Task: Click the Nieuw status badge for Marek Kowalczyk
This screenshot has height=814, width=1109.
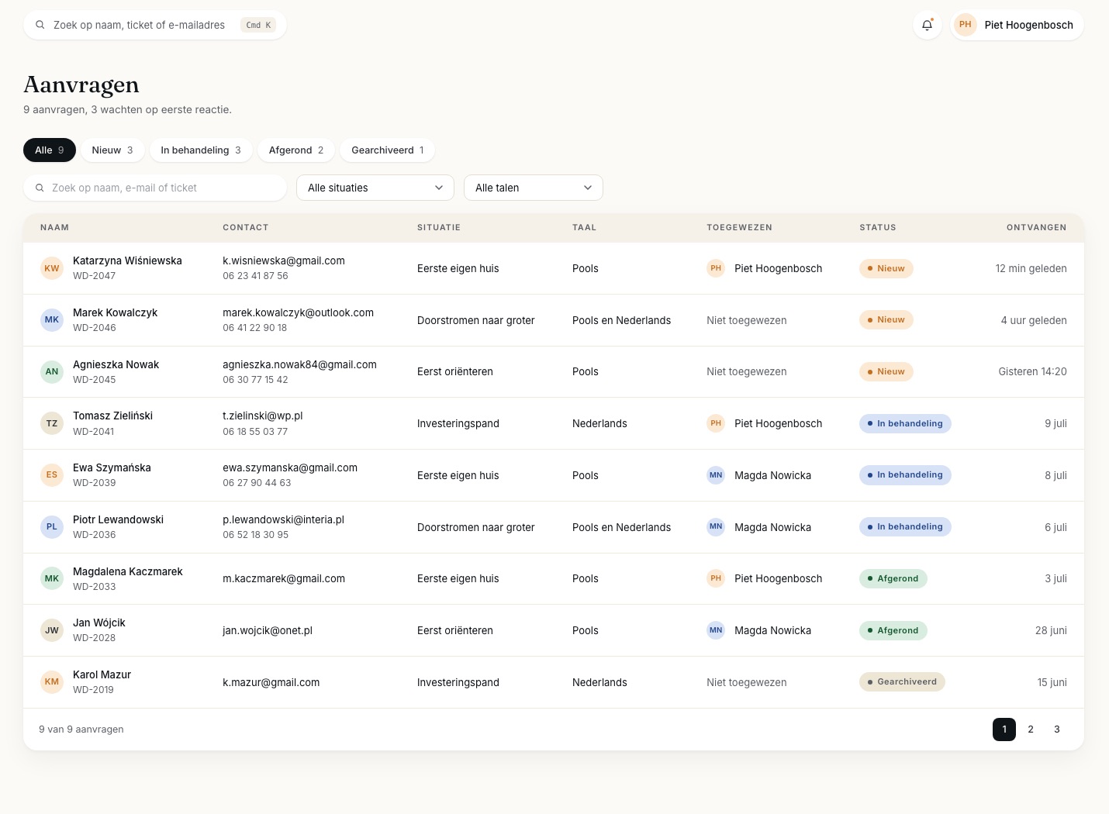Action: (886, 319)
